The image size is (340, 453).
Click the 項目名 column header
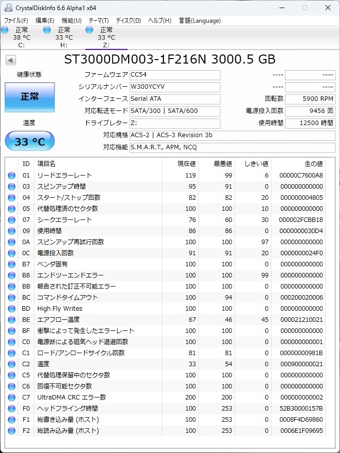point(98,164)
